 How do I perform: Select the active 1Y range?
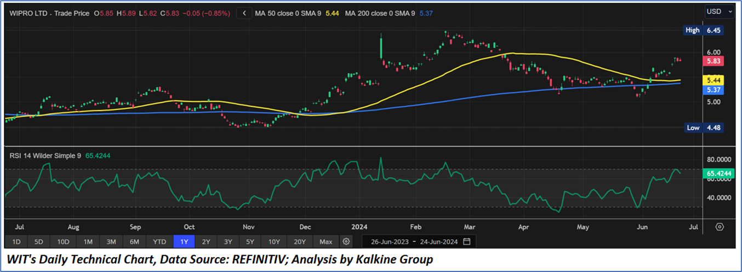(x=184, y=241)
